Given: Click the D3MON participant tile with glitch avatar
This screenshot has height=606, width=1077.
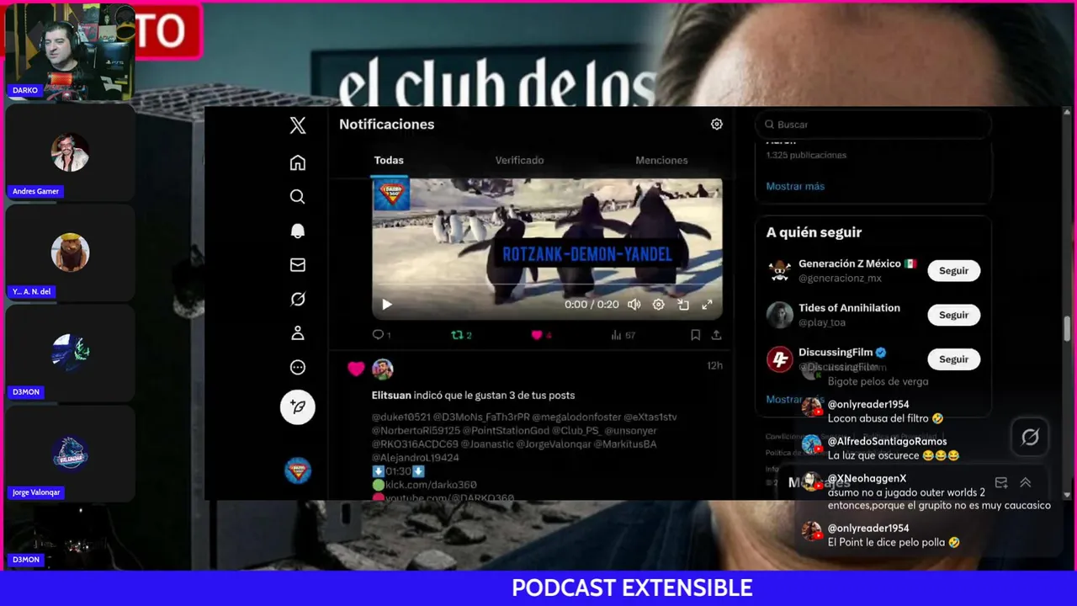Looking at the screenshot, I should [71, 353].
